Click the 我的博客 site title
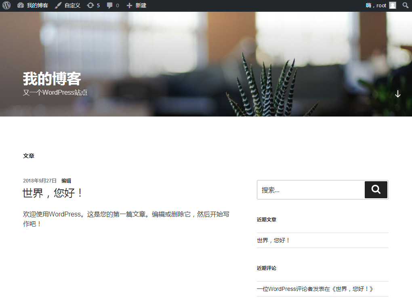The image size is (412, 299). (x=52, y=79)
